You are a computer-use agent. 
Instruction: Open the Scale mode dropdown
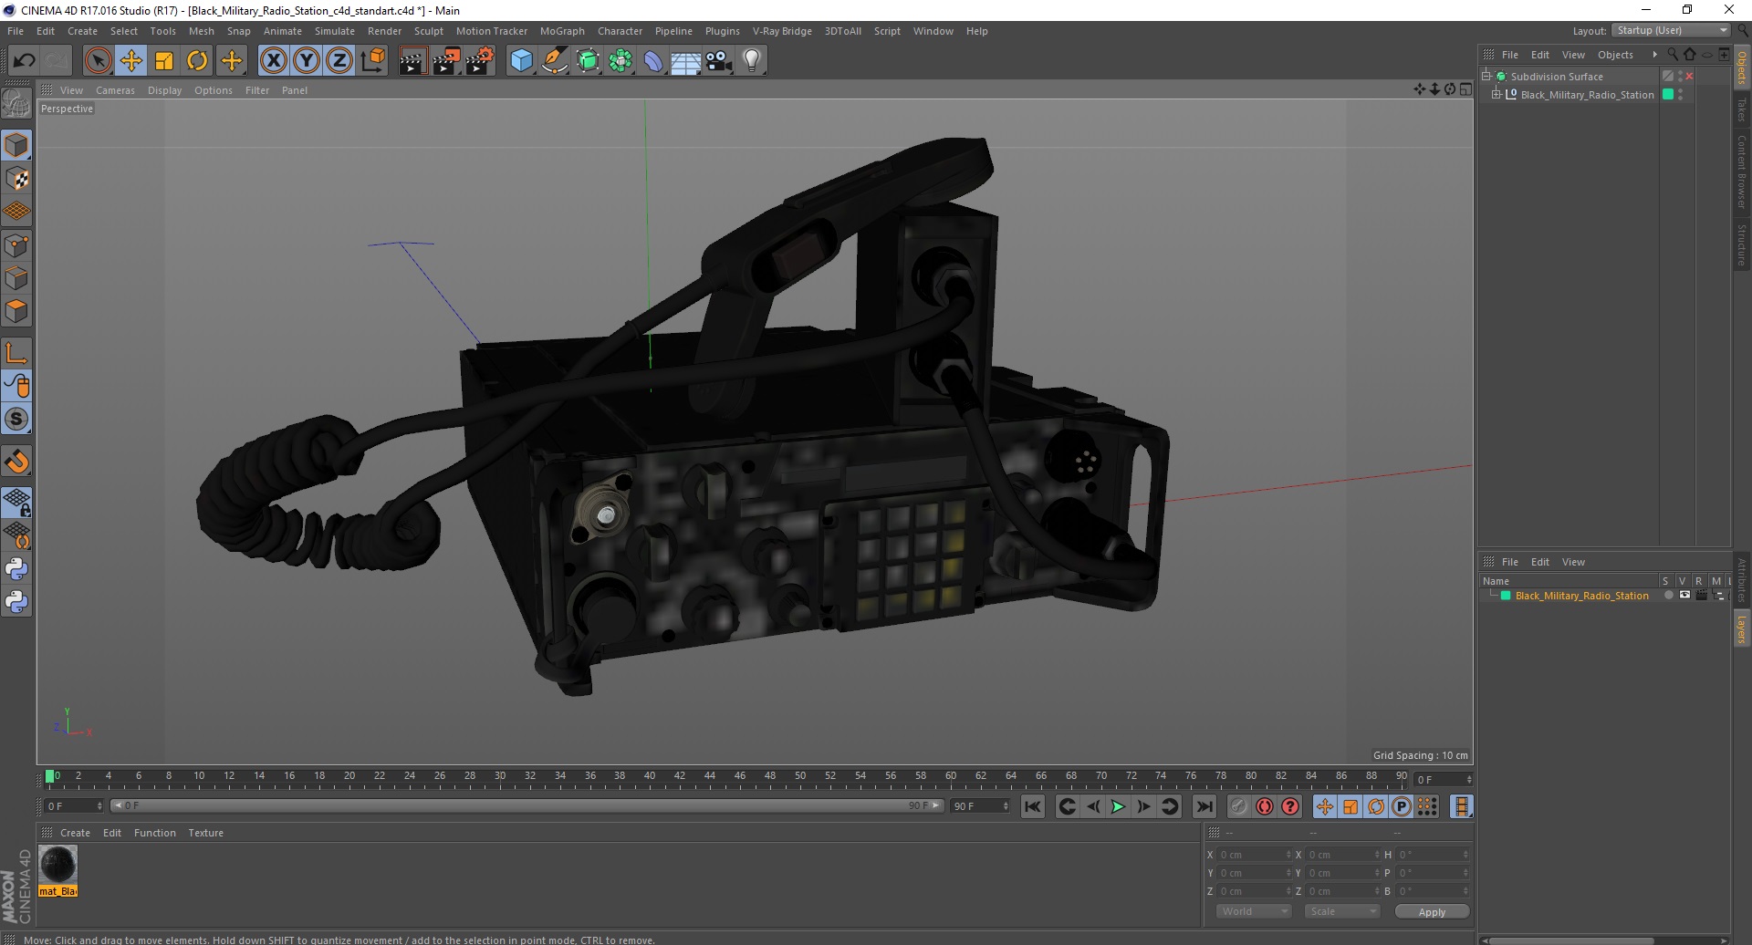point(1341,911)
